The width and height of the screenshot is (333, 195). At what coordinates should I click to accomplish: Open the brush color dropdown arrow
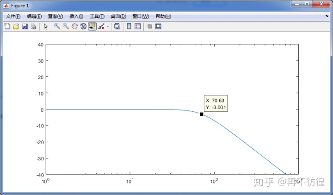pos(108,26)
